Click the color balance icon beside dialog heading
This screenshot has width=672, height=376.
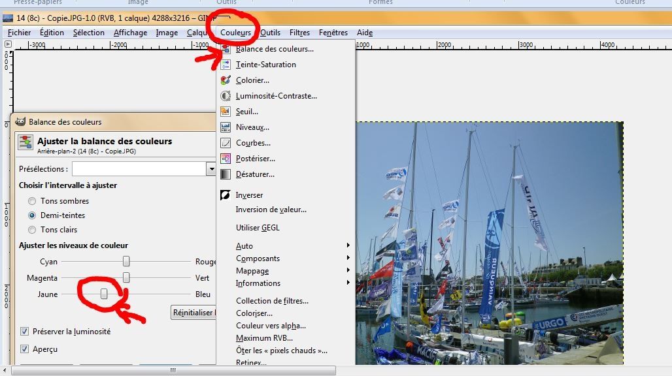pyautogui.click(x=25, y=142)
